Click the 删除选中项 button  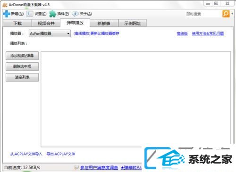pos(22,66)
